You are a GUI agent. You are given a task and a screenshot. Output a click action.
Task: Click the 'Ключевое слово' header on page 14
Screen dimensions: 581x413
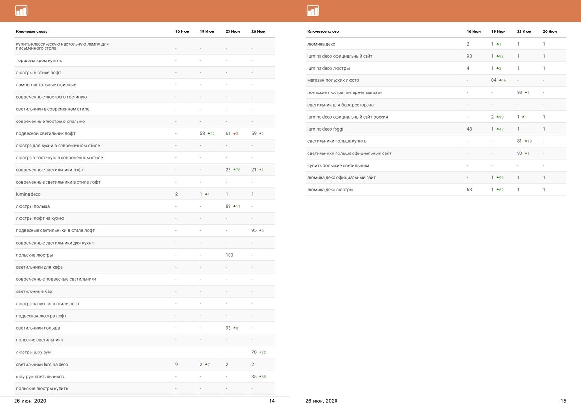tap(32, 31)
